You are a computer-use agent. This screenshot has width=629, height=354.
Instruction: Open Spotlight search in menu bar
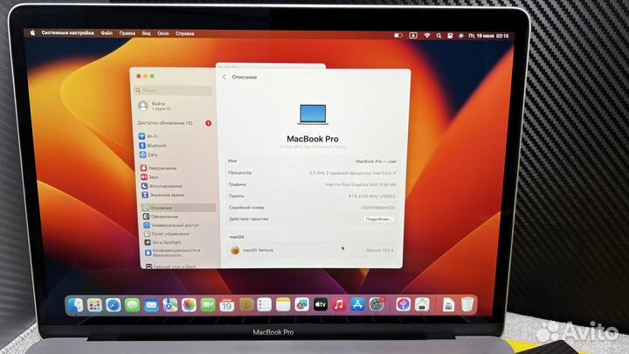[x=439, y=36]
